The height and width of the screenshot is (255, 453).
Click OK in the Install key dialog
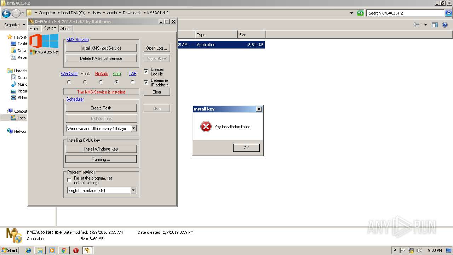tap(246, 148)
